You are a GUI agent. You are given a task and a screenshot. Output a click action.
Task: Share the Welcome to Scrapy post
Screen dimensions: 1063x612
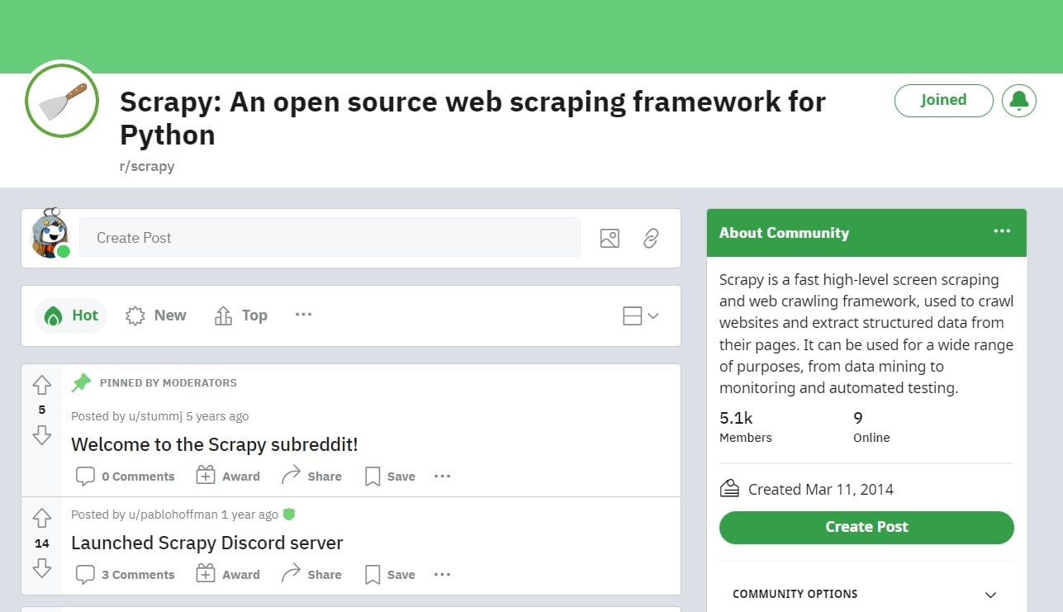[311, 477]
